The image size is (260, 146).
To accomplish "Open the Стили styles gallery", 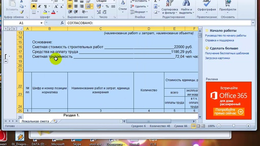I will point(123,6).
